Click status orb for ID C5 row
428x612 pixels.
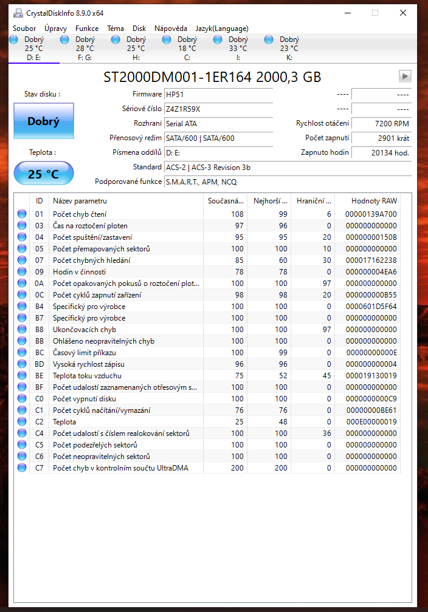click(x=22, y=444)
